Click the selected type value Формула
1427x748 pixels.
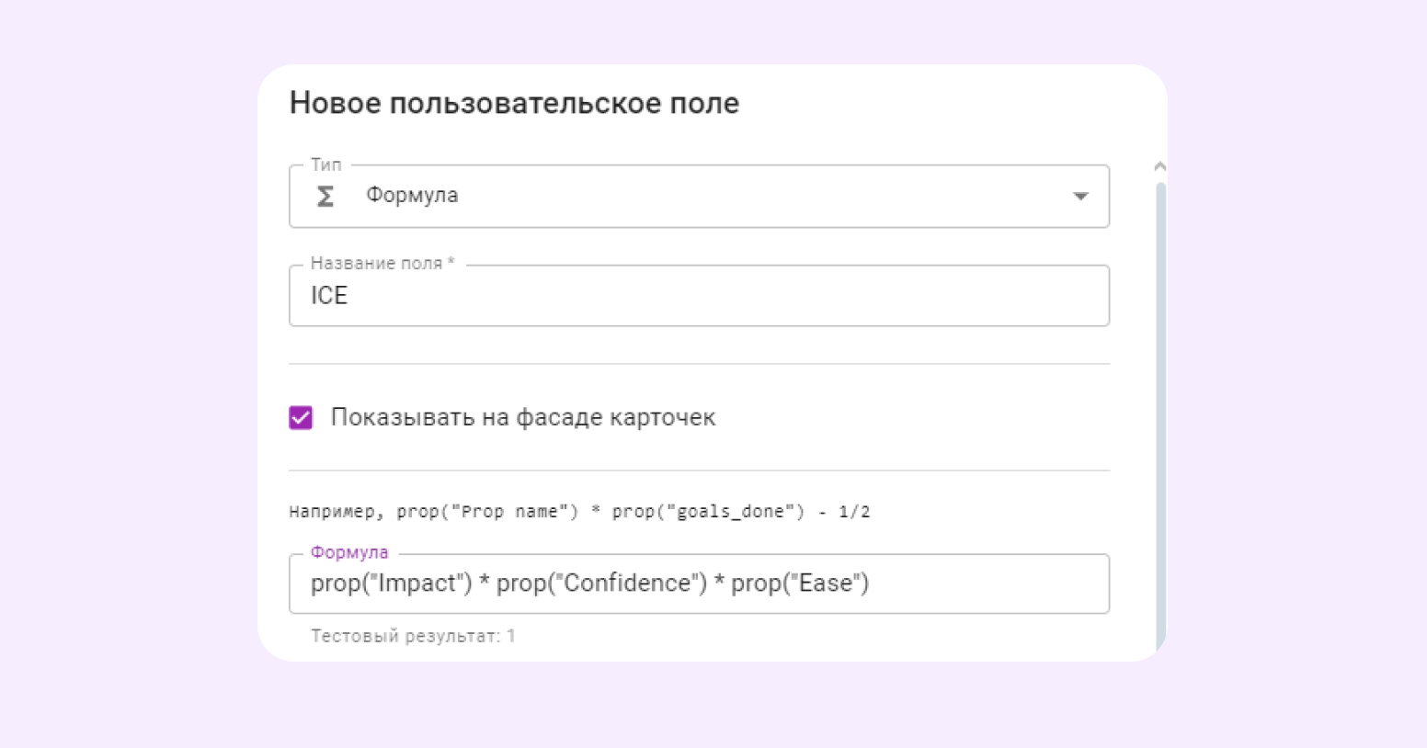click(x=412, y=195)
